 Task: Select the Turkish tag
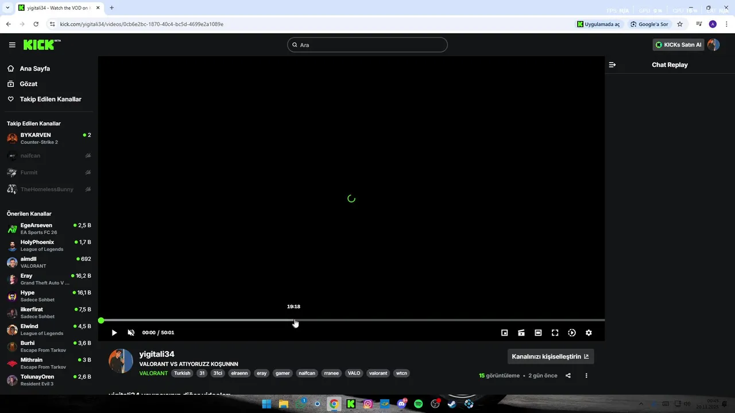[x=182, y=373]
